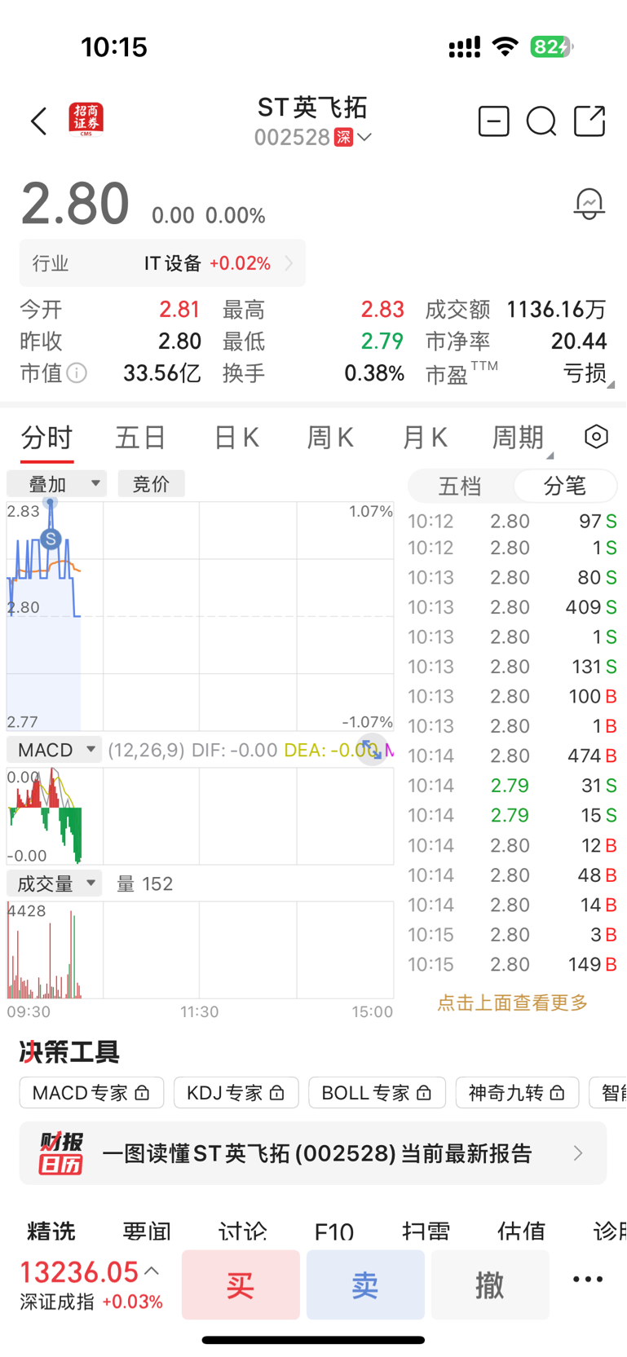Select the 五日 chart tab

point(141,438)
